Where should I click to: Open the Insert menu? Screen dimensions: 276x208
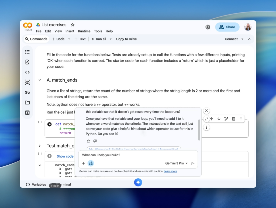[x=70, y=31]
